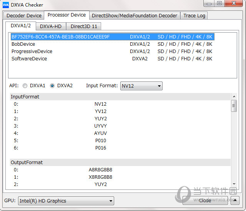Click the DXVA Checker app icon in title bar

[x=6, y=5]
